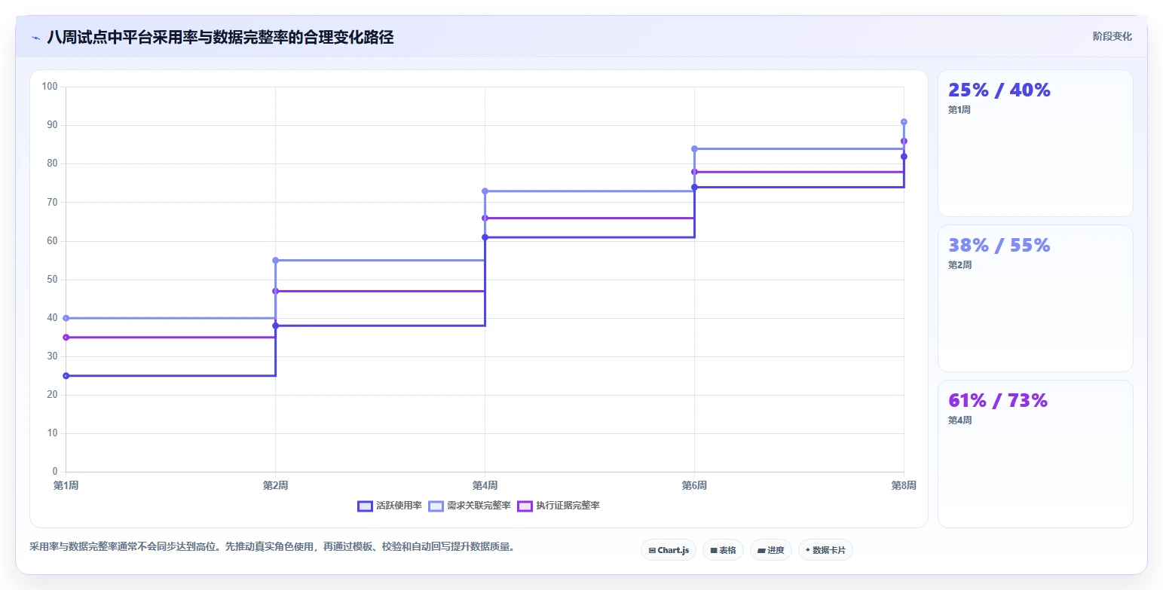Click the 50 y-axis tick label

coord(53,280)
